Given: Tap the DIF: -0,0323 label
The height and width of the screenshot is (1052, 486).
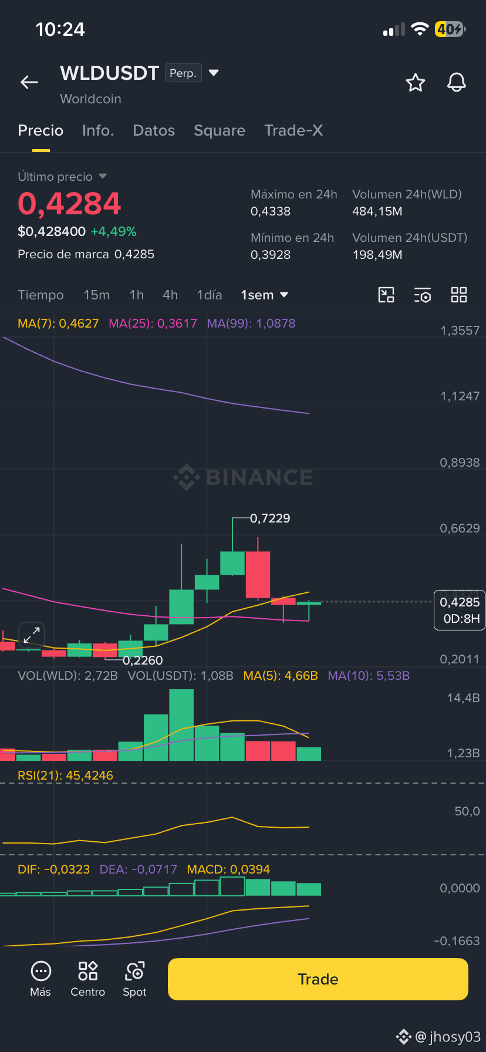Looking at the screenshot, I should click(53, 869).
